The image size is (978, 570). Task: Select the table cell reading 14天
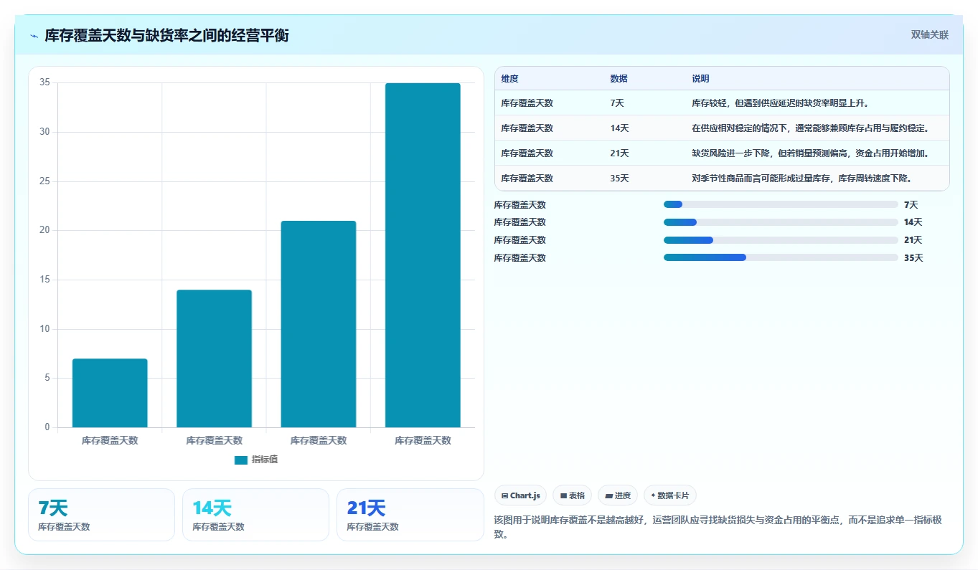coord(619,128)
